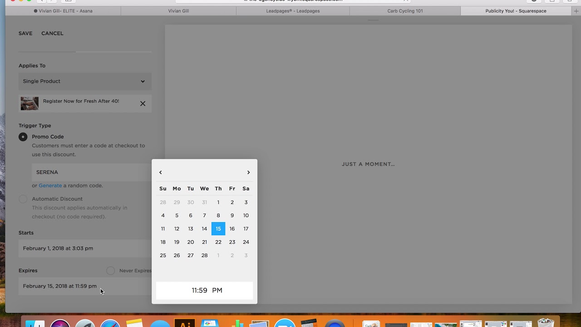Pick date 17 in the calendar
The height and width of the screenshot is (327, 581).
(x=246, y=229)
